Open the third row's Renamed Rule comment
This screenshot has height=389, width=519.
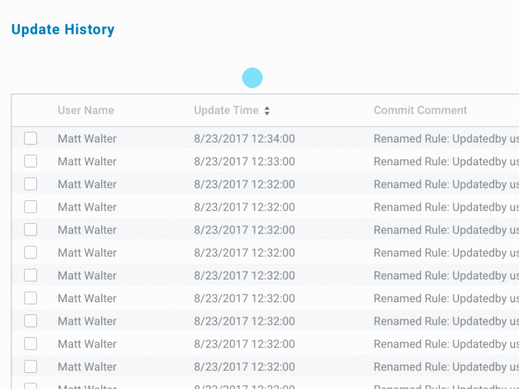pos(446,184)
